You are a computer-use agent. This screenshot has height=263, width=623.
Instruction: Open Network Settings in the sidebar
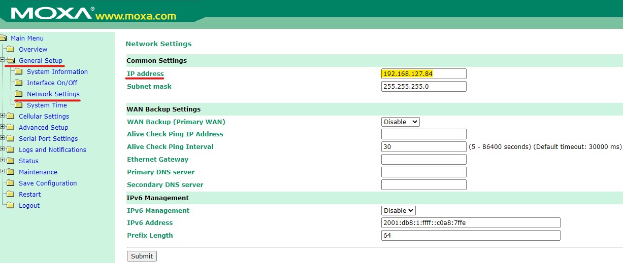point(53,94)
